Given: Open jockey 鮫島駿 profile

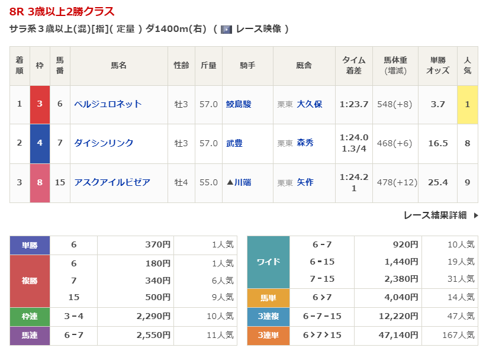Looking at the screenshot, I should point(239,104).
